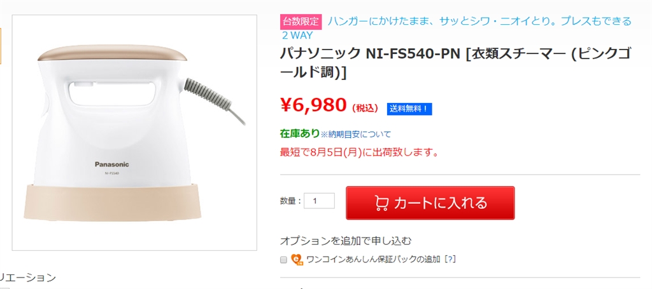This screenshot has width=652, height=289.
Task: Click the オプションを追加で申し込む heading
Action: pyautogui.click(x=346, y=241)
